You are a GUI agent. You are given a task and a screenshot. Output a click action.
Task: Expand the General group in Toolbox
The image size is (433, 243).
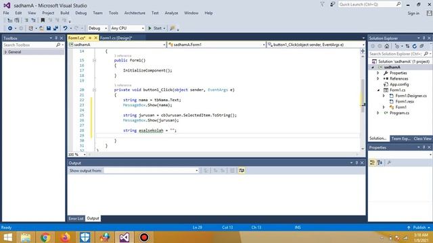[5, 52]
